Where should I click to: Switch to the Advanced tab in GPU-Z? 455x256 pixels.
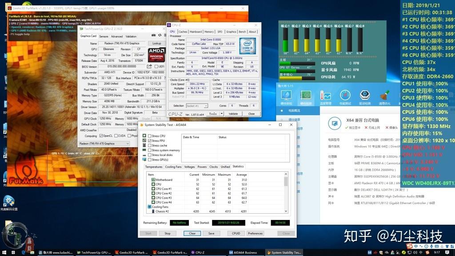click(117, 36)
